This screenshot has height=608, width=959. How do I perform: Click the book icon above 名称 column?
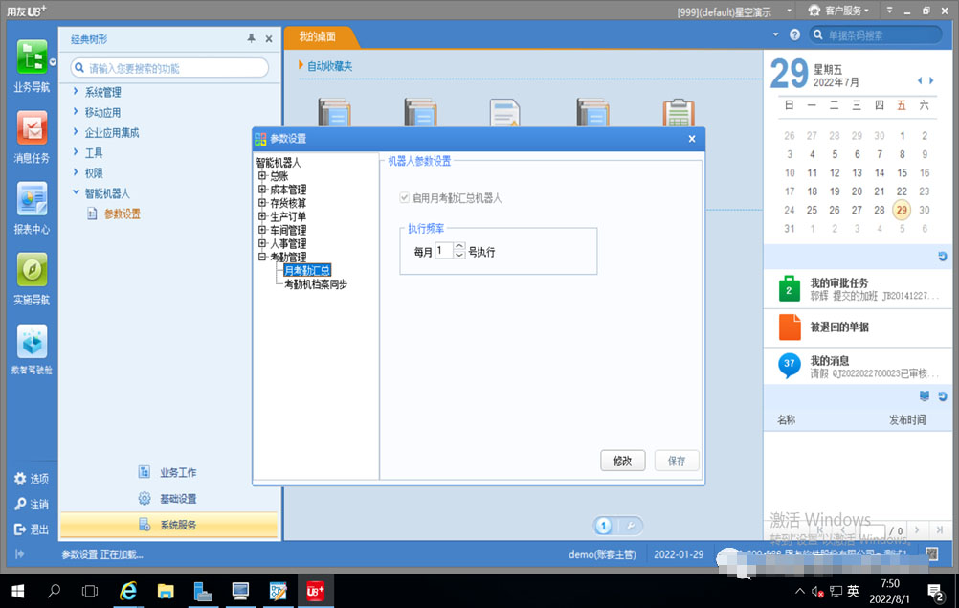(x=925, y=396)
